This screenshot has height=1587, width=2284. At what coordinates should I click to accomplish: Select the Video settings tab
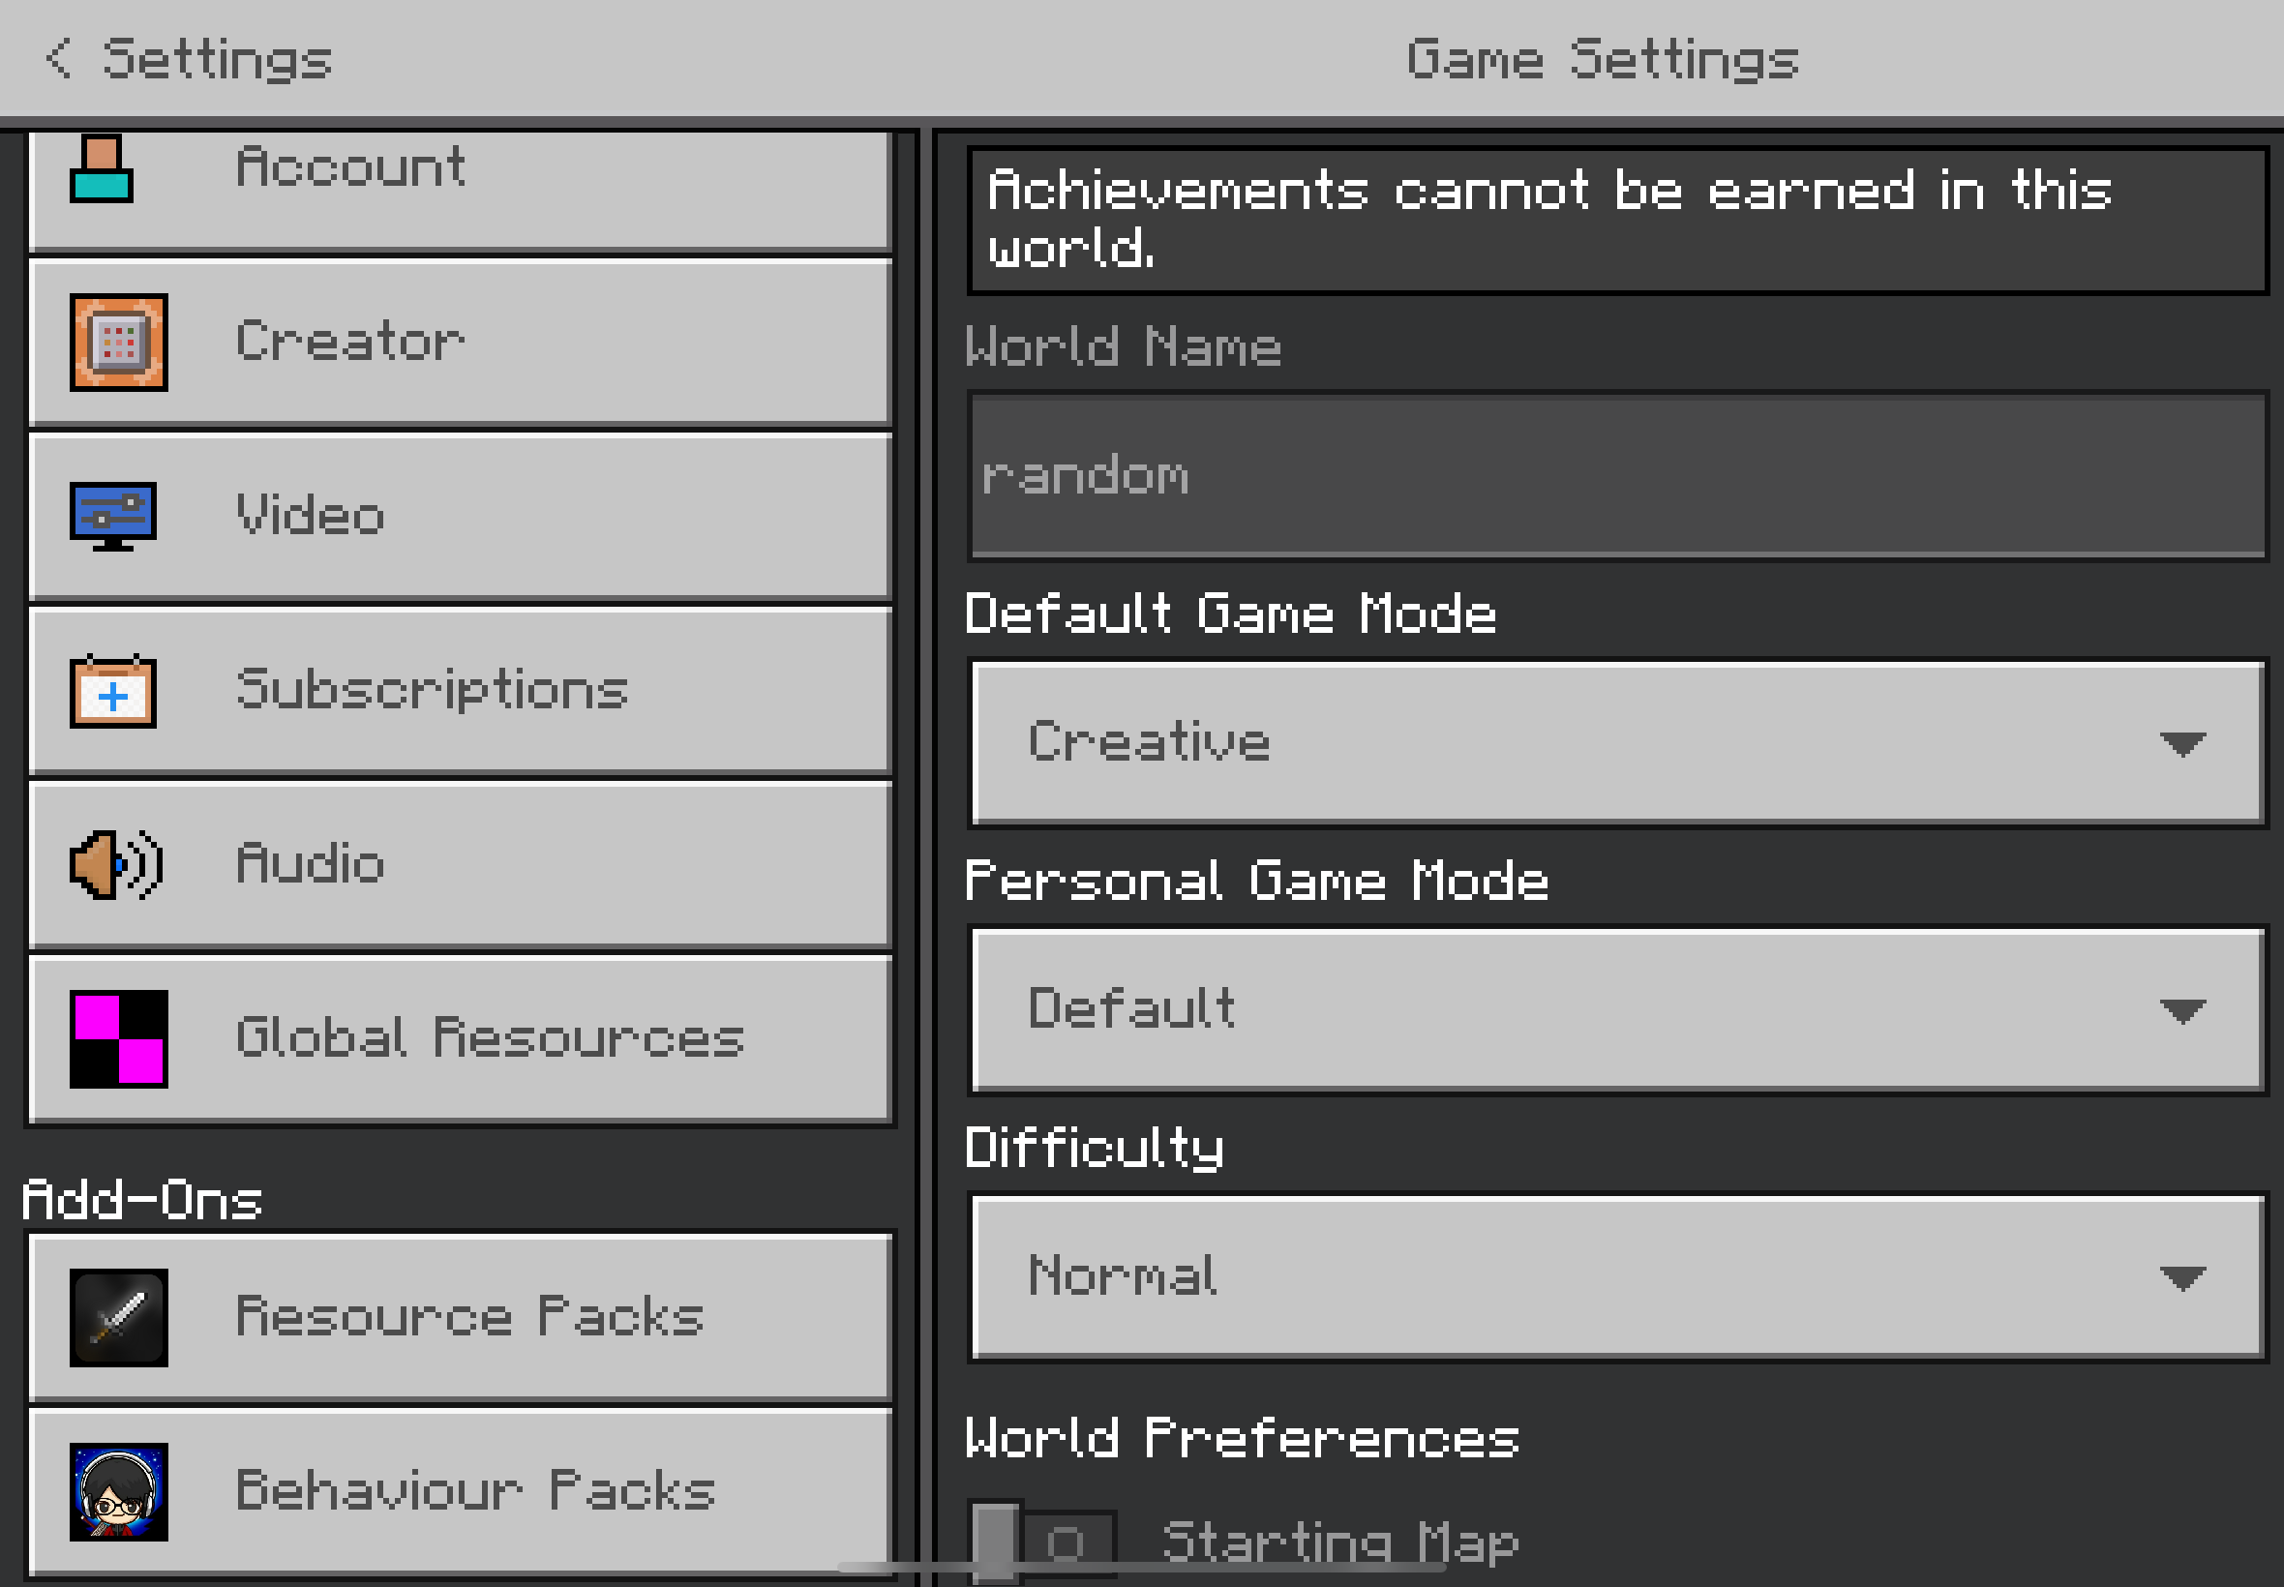pyautogui.click(x=460, y=516)
